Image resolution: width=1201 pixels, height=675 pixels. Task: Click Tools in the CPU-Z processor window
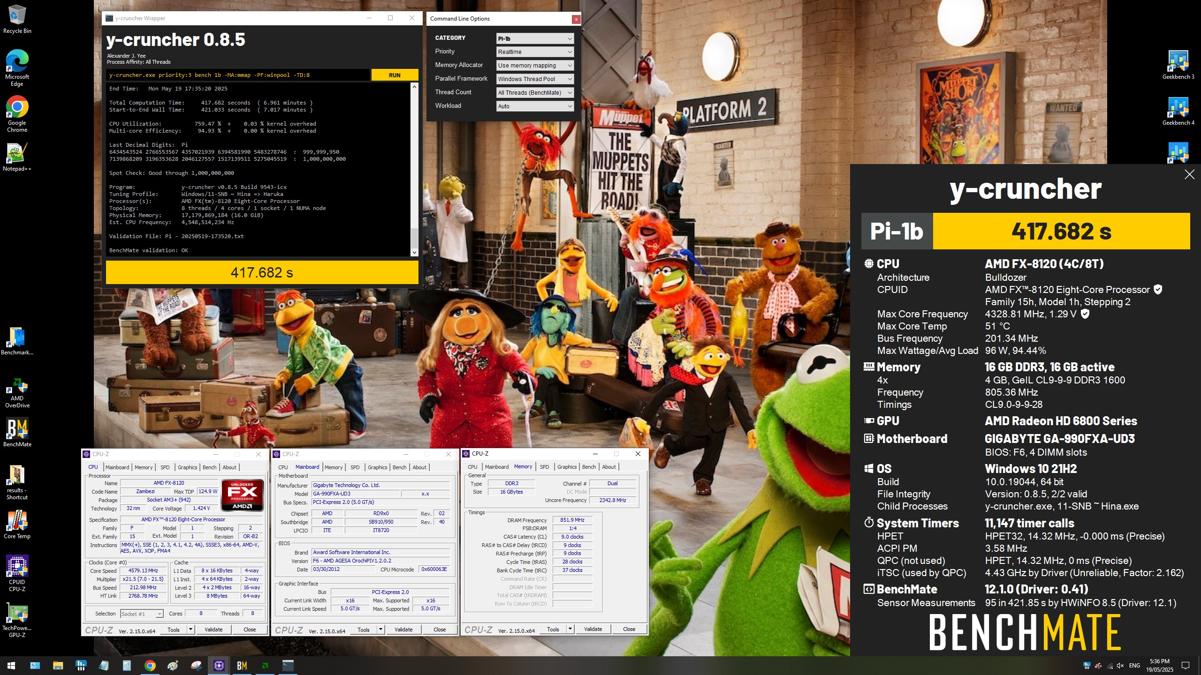coord(174,630)
